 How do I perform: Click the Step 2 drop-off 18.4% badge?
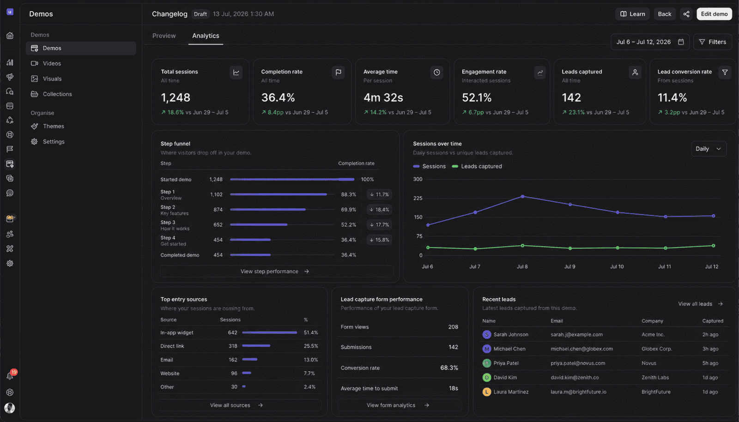[x=379, y=210]
